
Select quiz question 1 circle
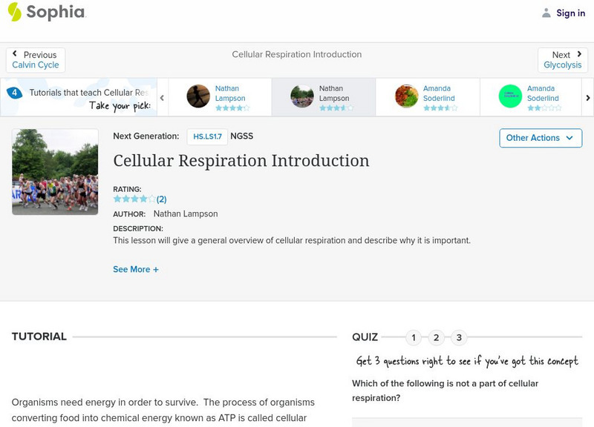[x=414, y=338]
